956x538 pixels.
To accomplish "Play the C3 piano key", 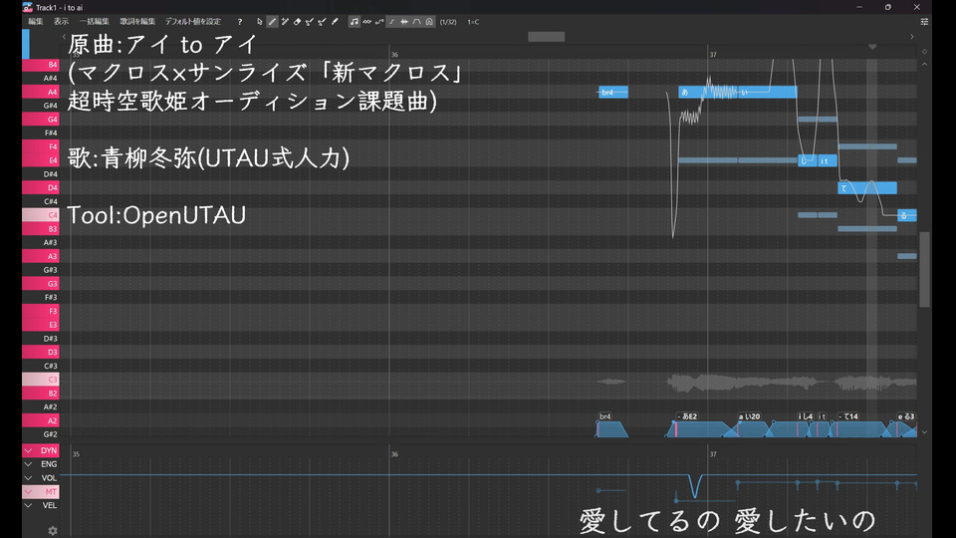I will (x=40, y=380).
